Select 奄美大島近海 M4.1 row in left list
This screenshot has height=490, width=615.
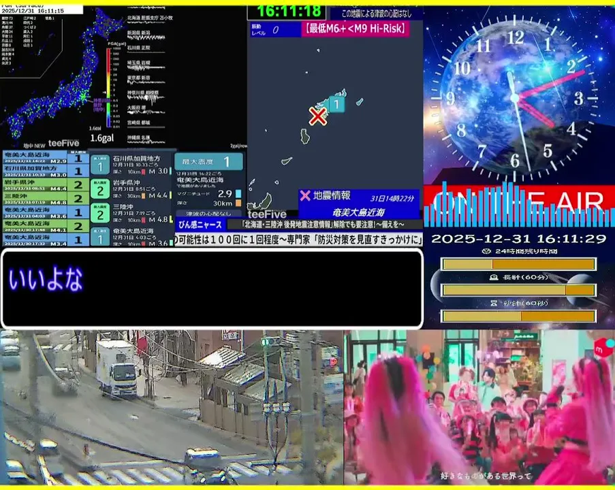pos(45,226)
